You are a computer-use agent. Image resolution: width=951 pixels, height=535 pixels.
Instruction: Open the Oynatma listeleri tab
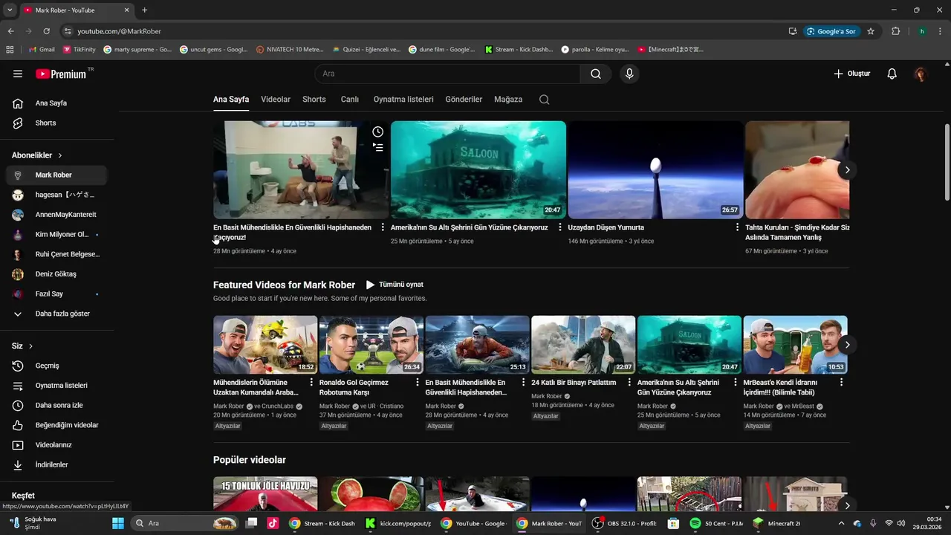click(x=403, y=100)
